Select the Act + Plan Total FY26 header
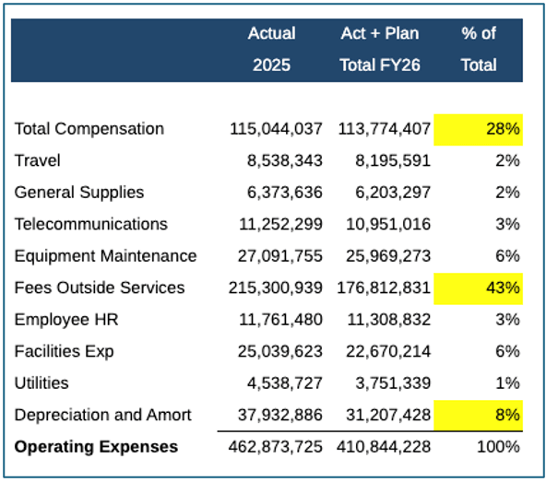Viewport: 546px width, 482px height. pyautogui.click(x=380, y=49)
